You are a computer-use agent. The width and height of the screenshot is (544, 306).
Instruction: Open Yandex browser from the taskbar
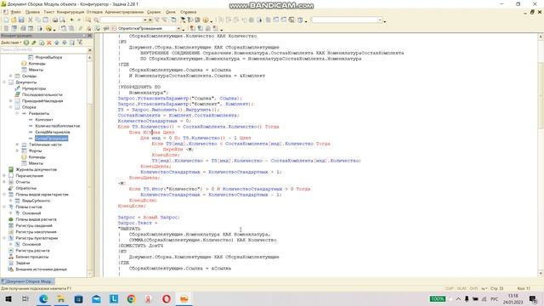[x=149, y=298]
